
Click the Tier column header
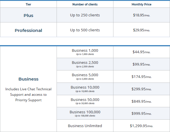pos(28,4)
